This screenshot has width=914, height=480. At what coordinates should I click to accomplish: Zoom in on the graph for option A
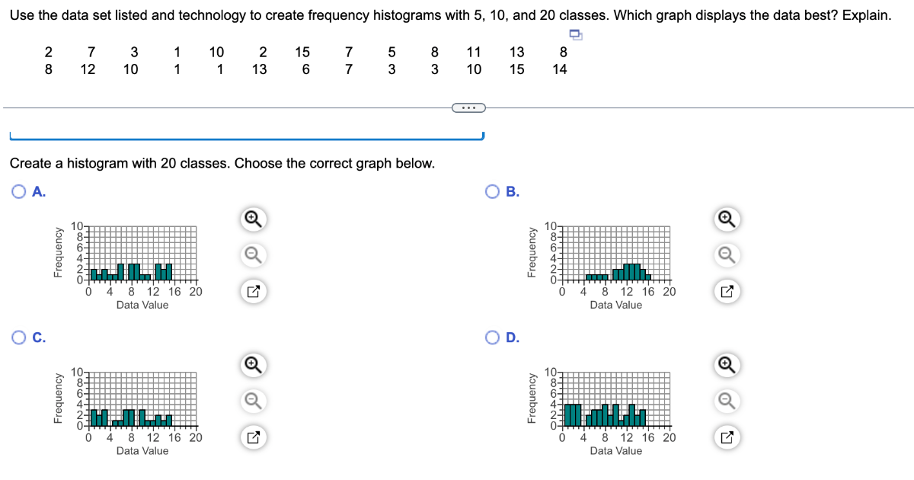point(252,219)
